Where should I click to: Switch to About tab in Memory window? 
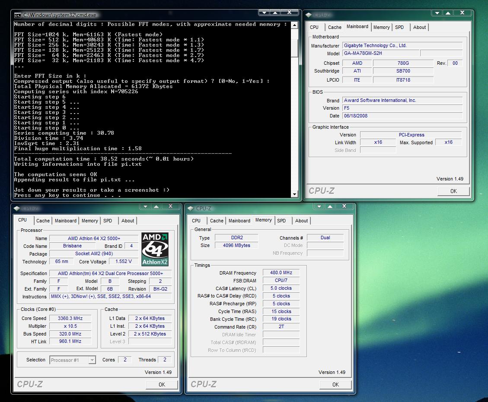(x=301, y=221)
